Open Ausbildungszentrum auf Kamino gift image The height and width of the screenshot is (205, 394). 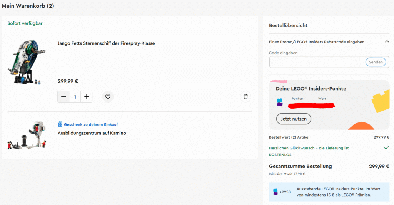[27, 136]
